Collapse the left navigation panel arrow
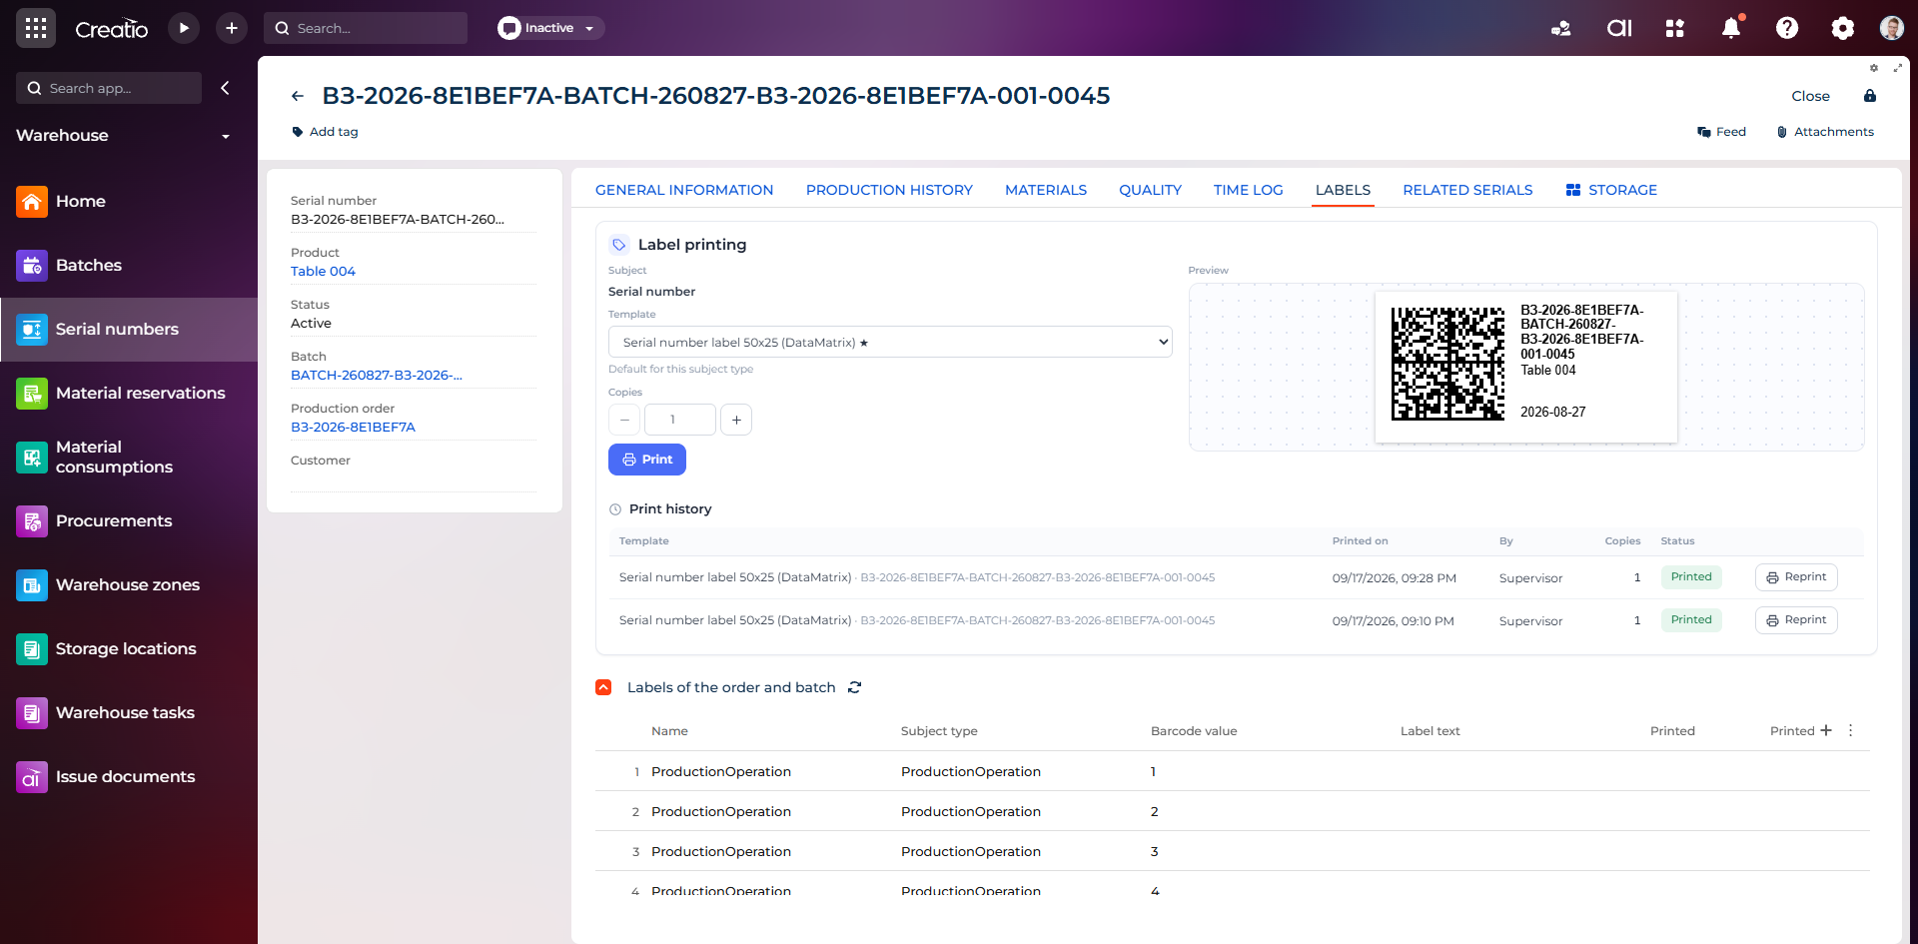The width and height of the screenshot is (1918, 944). point(226,88)
